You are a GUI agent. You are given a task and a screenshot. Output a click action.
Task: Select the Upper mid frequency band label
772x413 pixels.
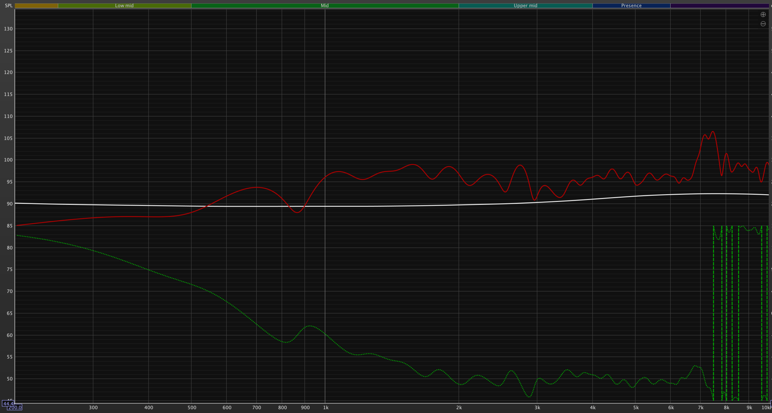tap(525, 6)
